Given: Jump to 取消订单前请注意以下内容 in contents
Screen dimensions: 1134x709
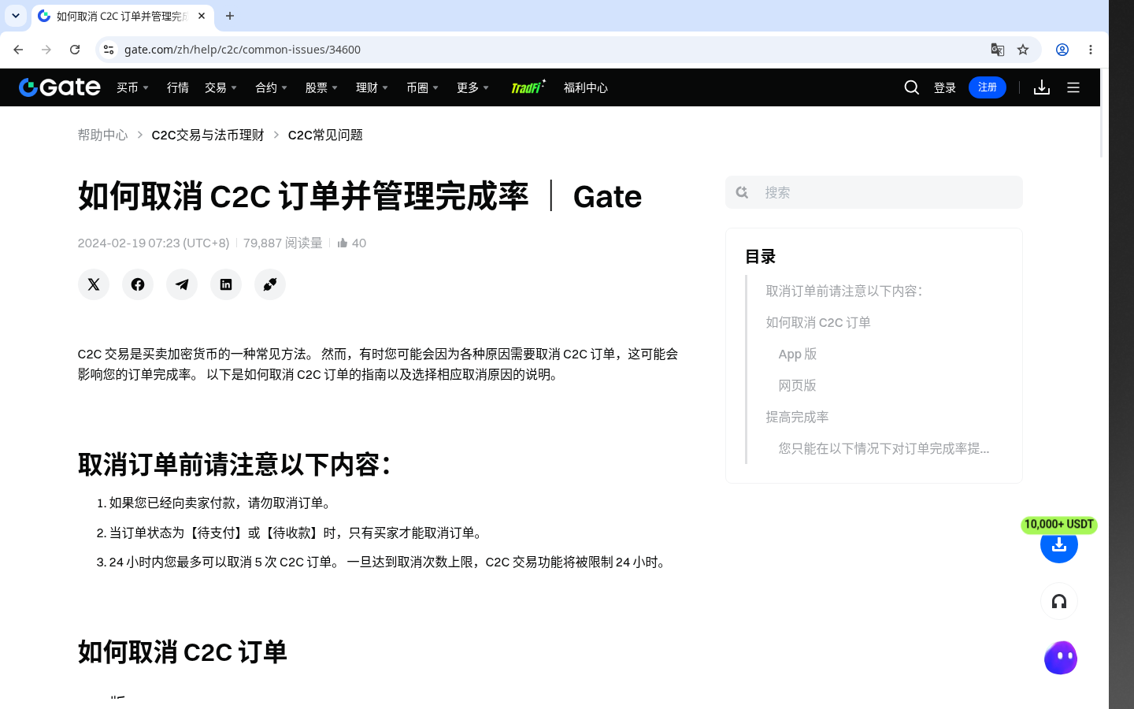Looking at the screenshot, I should coord(844,291).
